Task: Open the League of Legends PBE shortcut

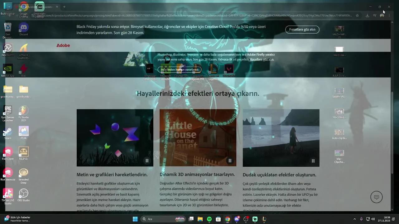Action: click(198, 72)
